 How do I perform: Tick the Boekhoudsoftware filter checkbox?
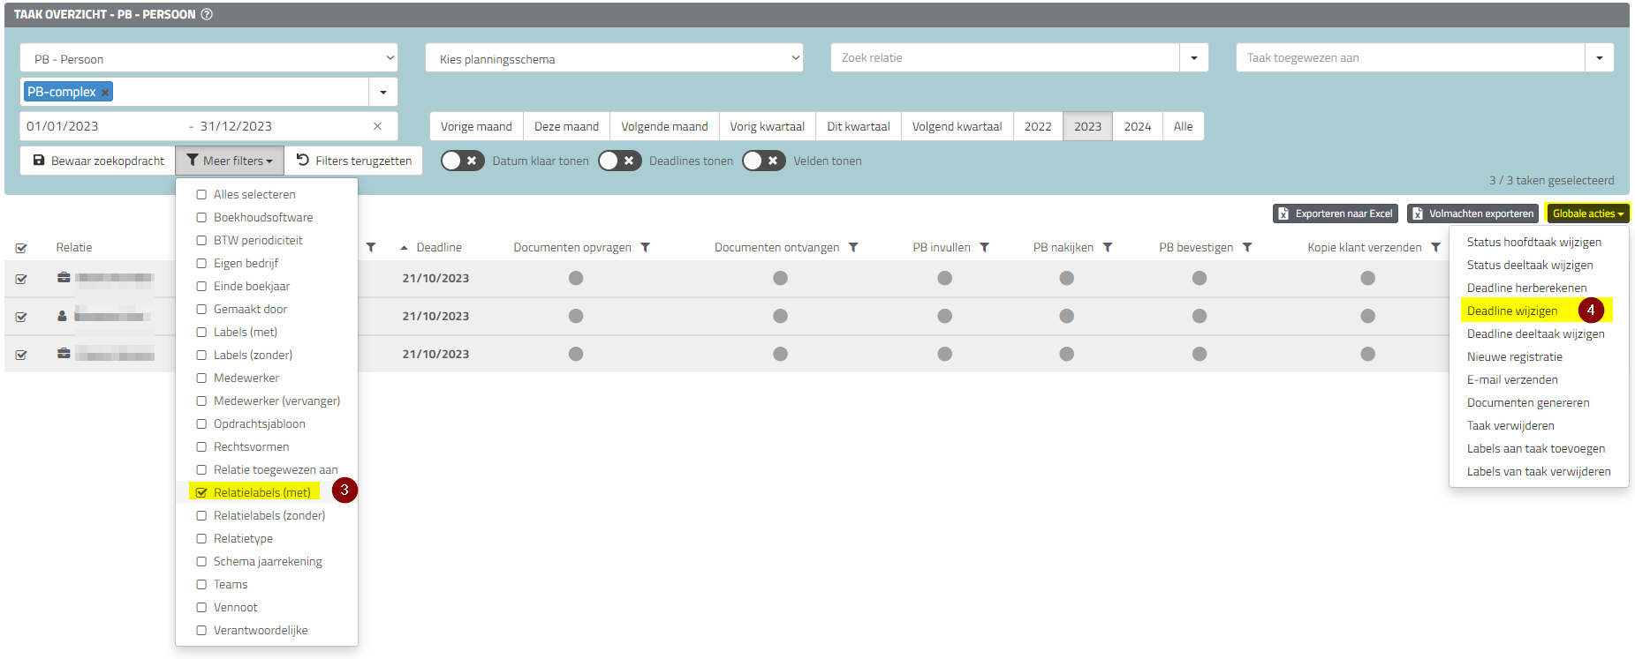tap(201, 218)
